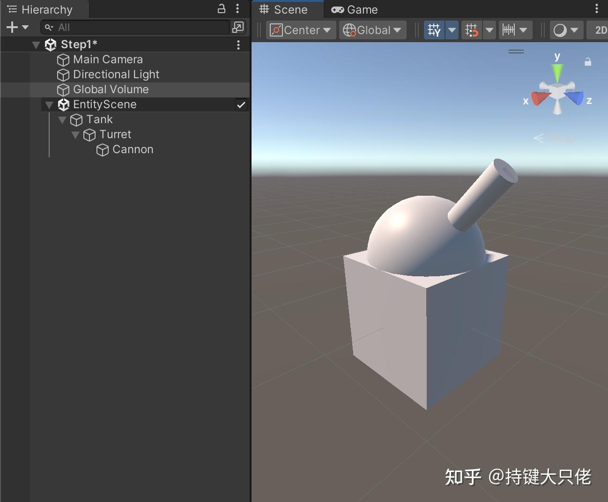Open the Center pivot mode dropdown

point(301,30)
